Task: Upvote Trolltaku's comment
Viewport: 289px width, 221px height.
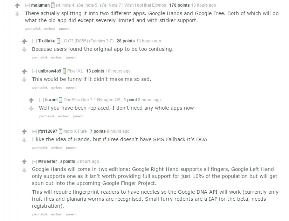Action: coord(24,41)
